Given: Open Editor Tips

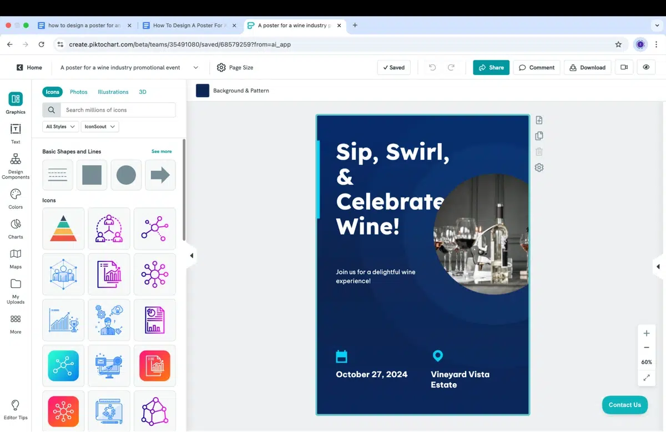Looking at the screenshot, I should click(x=15, y=408).
